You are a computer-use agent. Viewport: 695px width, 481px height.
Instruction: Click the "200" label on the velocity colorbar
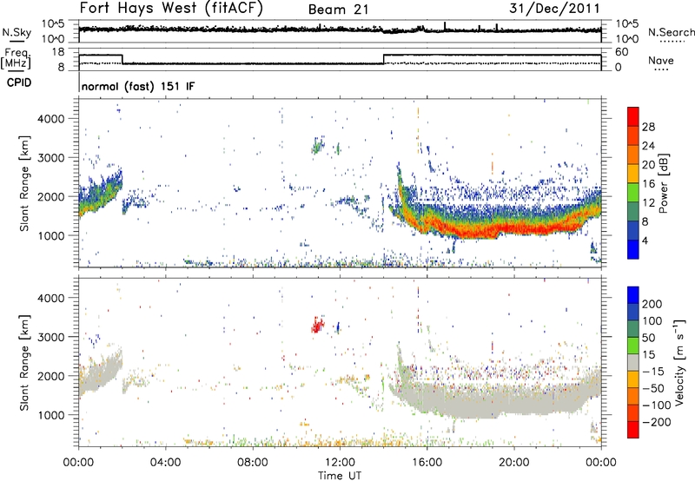point(652,304)
